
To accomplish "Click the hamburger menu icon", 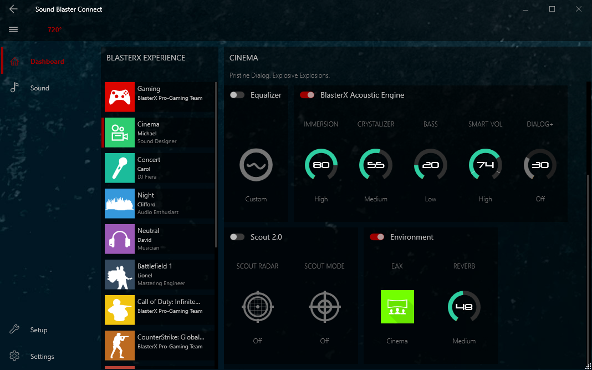I will (x=13, y=29).
